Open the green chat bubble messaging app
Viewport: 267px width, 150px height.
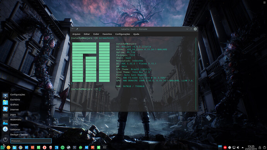tap(80, 147)
